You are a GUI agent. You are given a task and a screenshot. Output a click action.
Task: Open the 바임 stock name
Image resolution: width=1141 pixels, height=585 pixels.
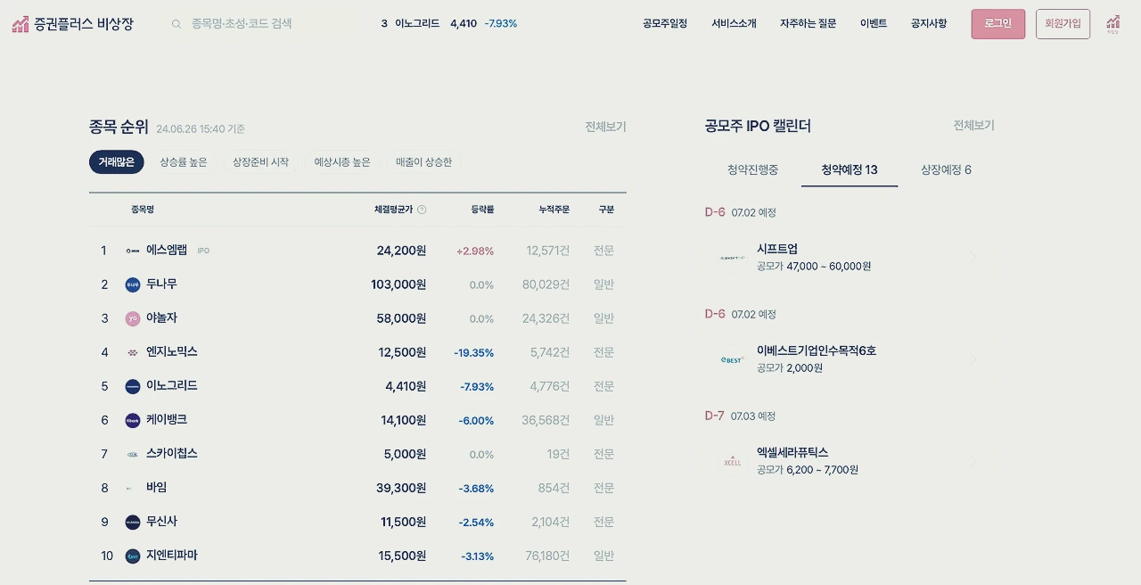(x=156, y=488)
